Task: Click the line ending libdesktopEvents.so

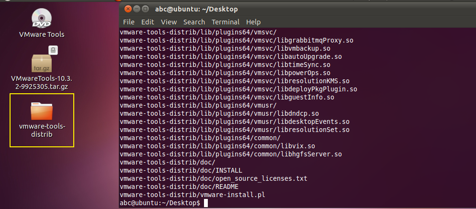Action: 235,121
